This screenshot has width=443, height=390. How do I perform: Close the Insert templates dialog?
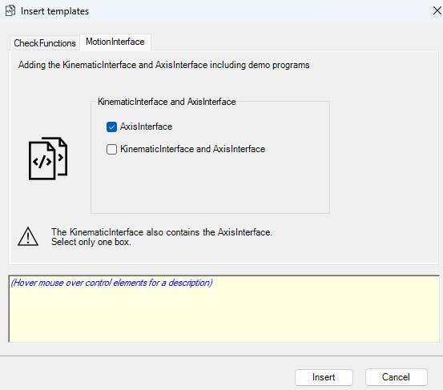pos(437,10)
